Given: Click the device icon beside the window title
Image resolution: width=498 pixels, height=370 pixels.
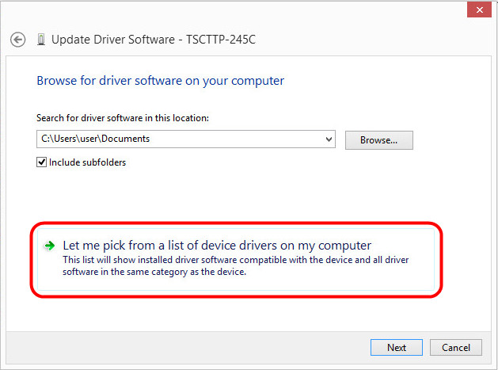Looking at the screenshot, I should point(40,39).
